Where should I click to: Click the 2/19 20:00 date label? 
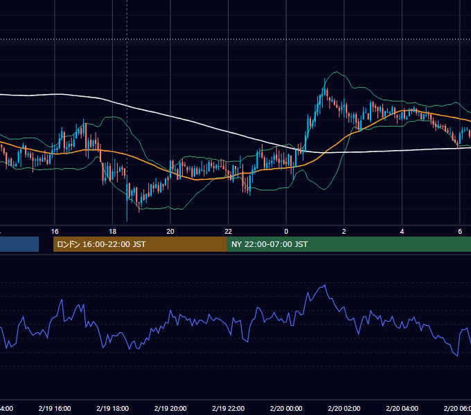[x=170, y=408]
